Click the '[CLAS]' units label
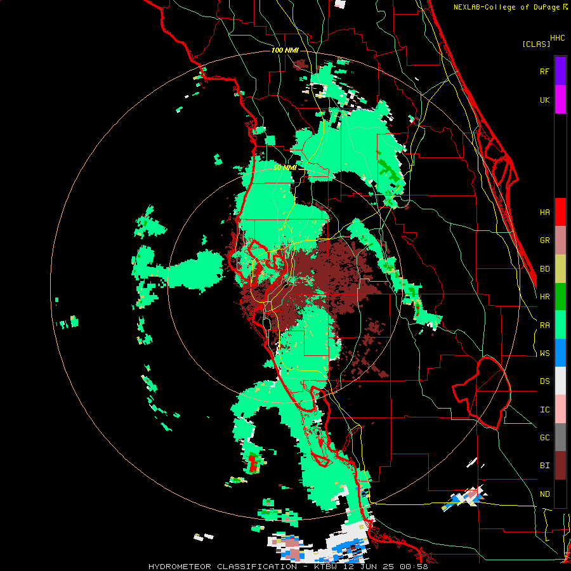The image size is (571, 571). [536, 44]
